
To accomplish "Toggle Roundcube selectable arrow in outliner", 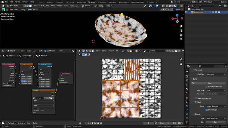I will coord(210,12).
